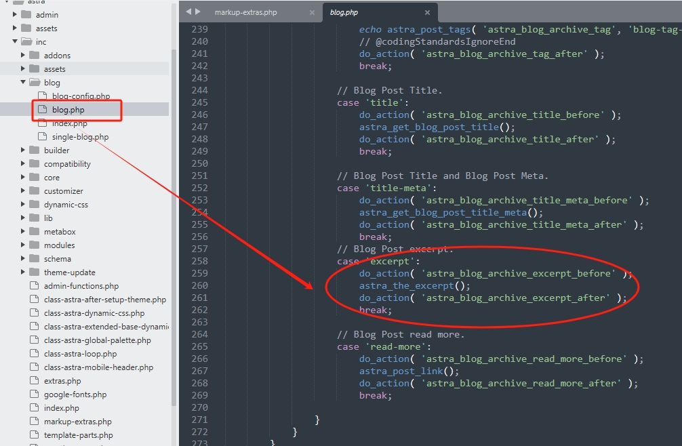The width and height of the screenshot is (682, 446).
Task: Click the file icon beside class-astra-extended-base-dynamic
Action: (x=35, y=326)
